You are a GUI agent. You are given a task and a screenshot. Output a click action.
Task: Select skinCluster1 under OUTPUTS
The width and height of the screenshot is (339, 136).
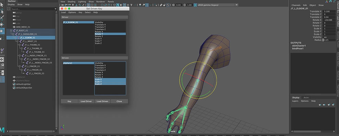click(x=299, y=46)
